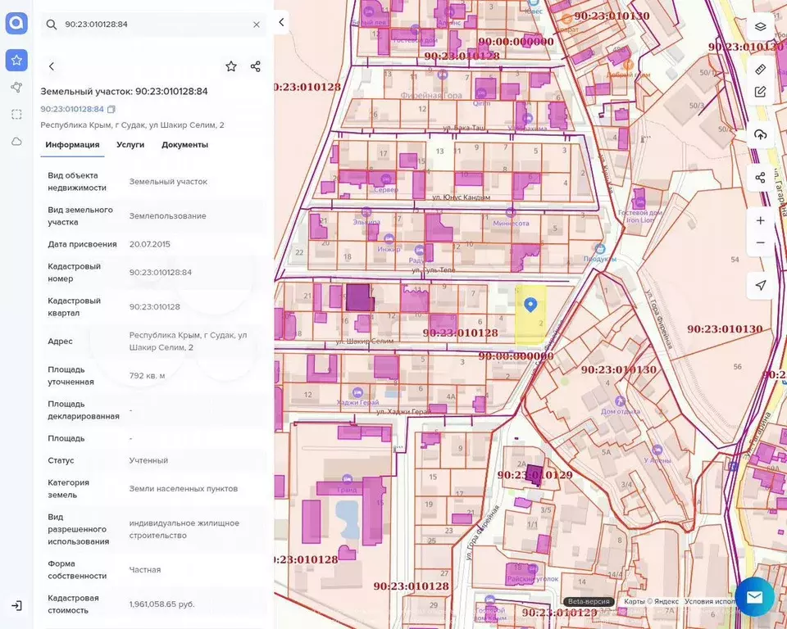787x629 pixels.
Task: Click the value Учтенный
Action: [148, 460]
